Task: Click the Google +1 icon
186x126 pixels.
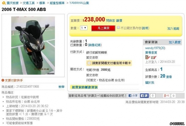Action: [166, 96]
